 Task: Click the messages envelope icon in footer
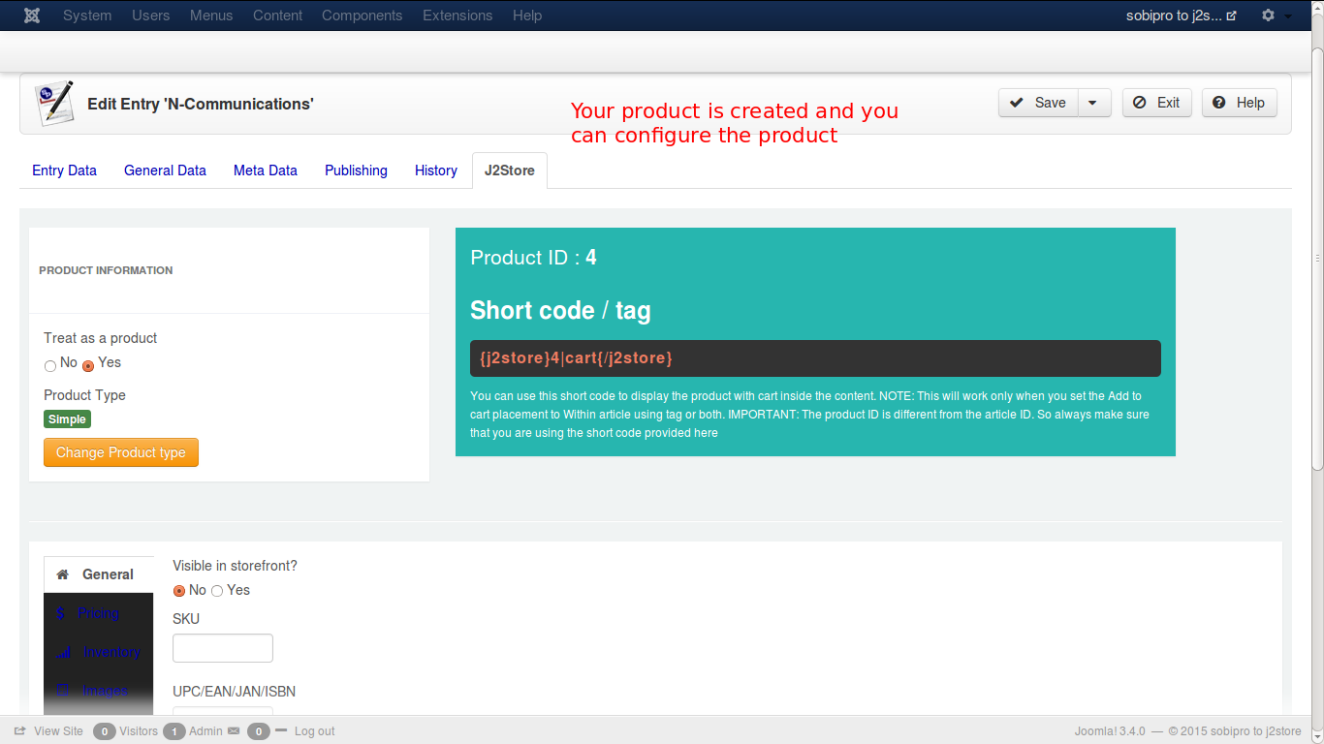point(234,731)
